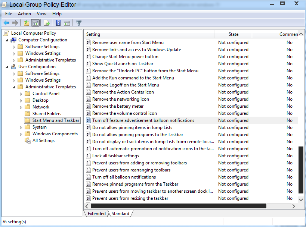
Task: Click policy icon beside Remove the volume control icon
Action: pyautogui.click(x=89, y=113)
